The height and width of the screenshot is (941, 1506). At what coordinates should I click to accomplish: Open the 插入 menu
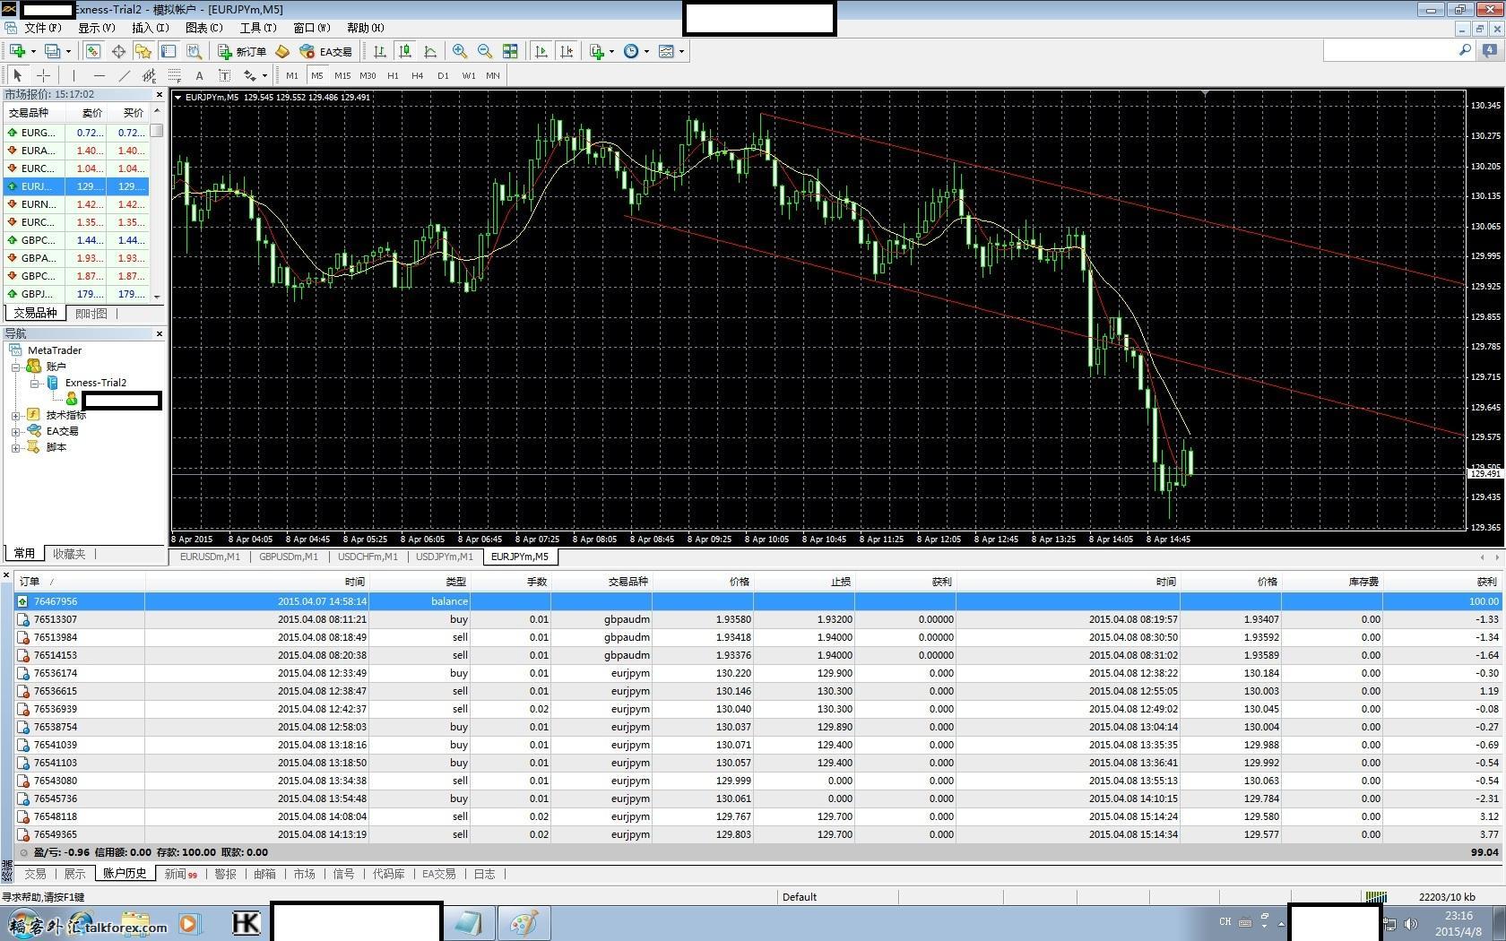150,28
